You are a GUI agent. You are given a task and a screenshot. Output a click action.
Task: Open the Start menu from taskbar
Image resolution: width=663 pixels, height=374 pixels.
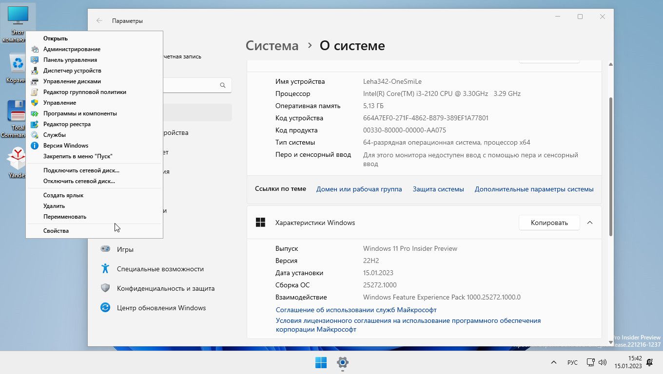[321, 362]
